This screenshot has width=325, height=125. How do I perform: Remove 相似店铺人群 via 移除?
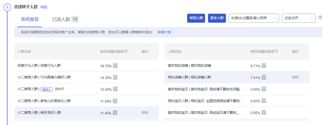[x=296, y=77]
